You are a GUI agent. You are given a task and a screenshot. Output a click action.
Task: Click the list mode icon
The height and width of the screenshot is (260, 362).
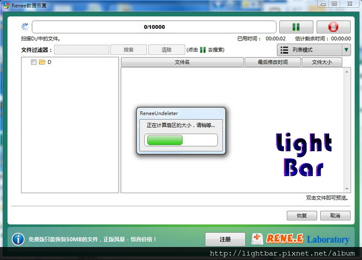284,50
